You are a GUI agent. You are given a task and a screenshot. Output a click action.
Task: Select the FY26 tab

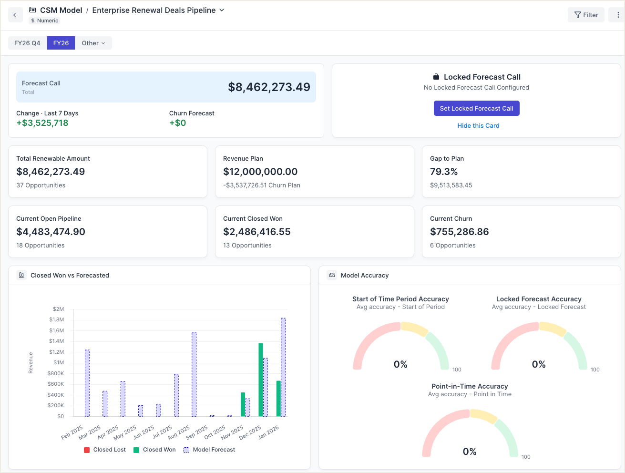[x=61, y=43]
